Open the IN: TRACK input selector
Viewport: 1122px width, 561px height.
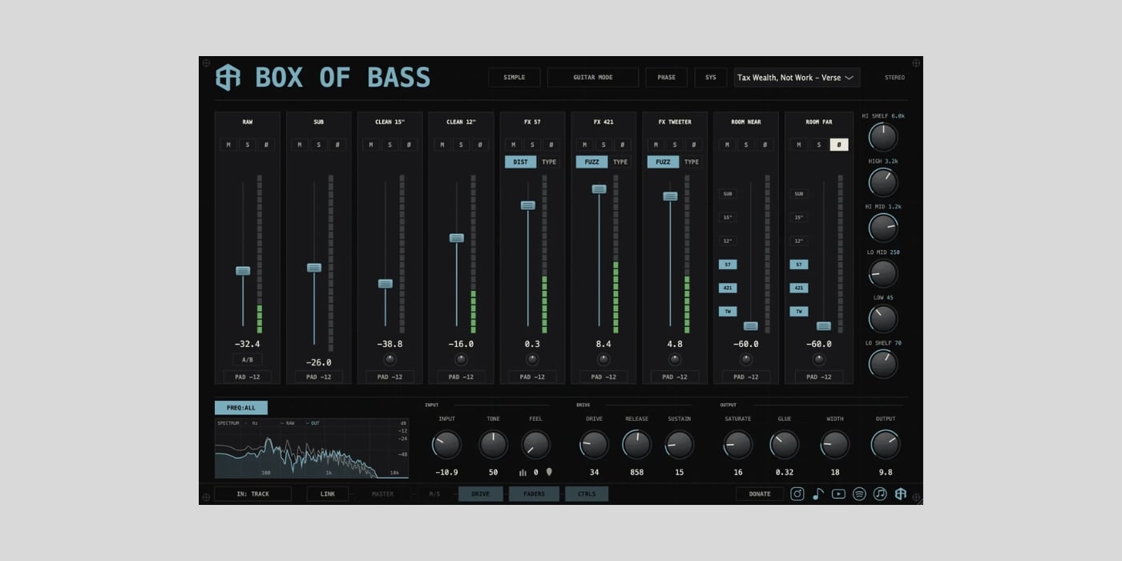tap(252, 494)
